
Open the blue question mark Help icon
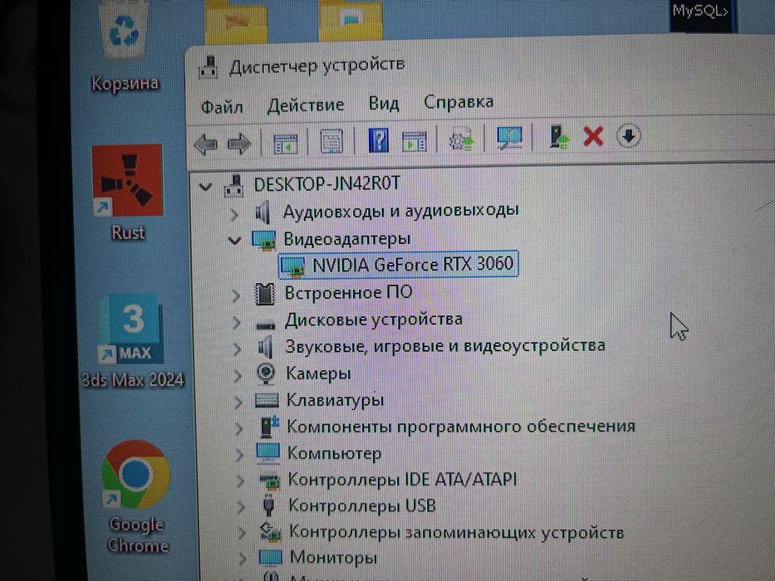pos(379,140)
